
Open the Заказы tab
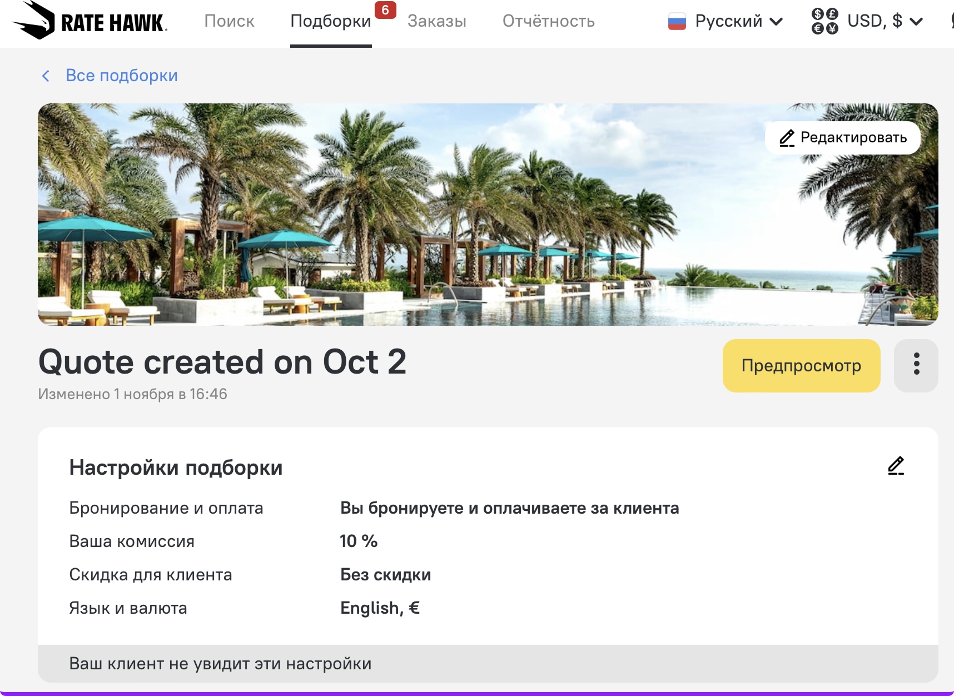click(x=436, y=21)
